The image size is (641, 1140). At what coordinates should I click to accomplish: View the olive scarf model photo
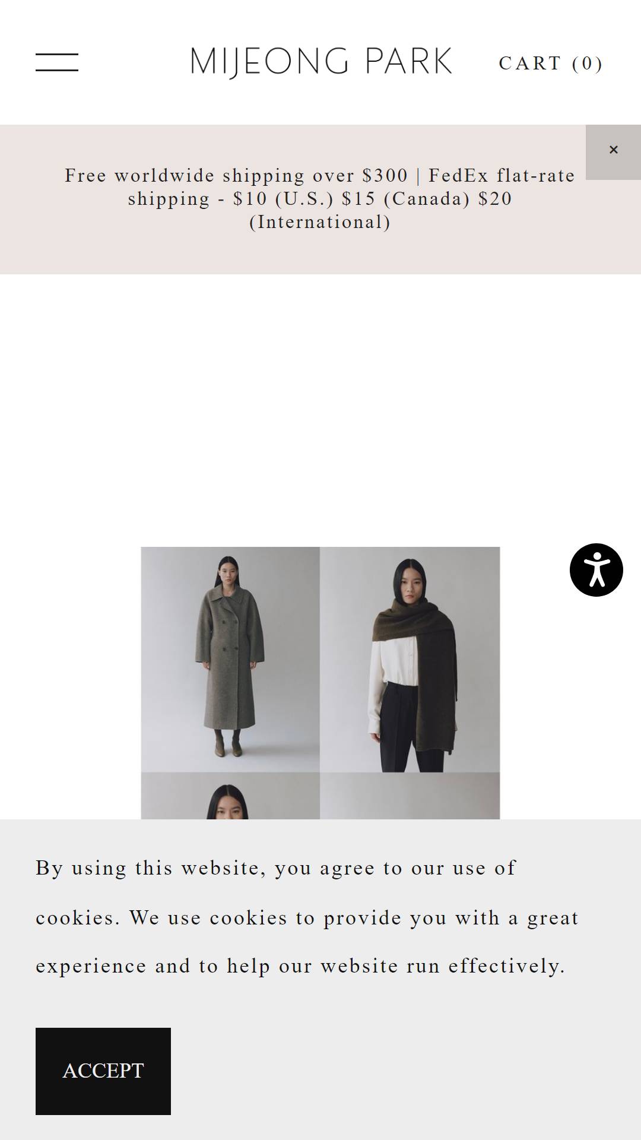pyautogui.click(x=410, y=659)
